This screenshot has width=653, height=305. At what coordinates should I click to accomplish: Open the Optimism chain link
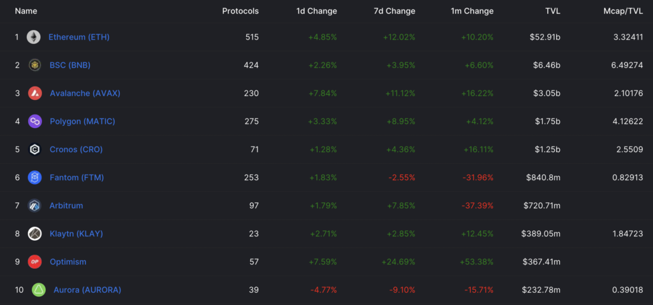(x=68, y=262)
